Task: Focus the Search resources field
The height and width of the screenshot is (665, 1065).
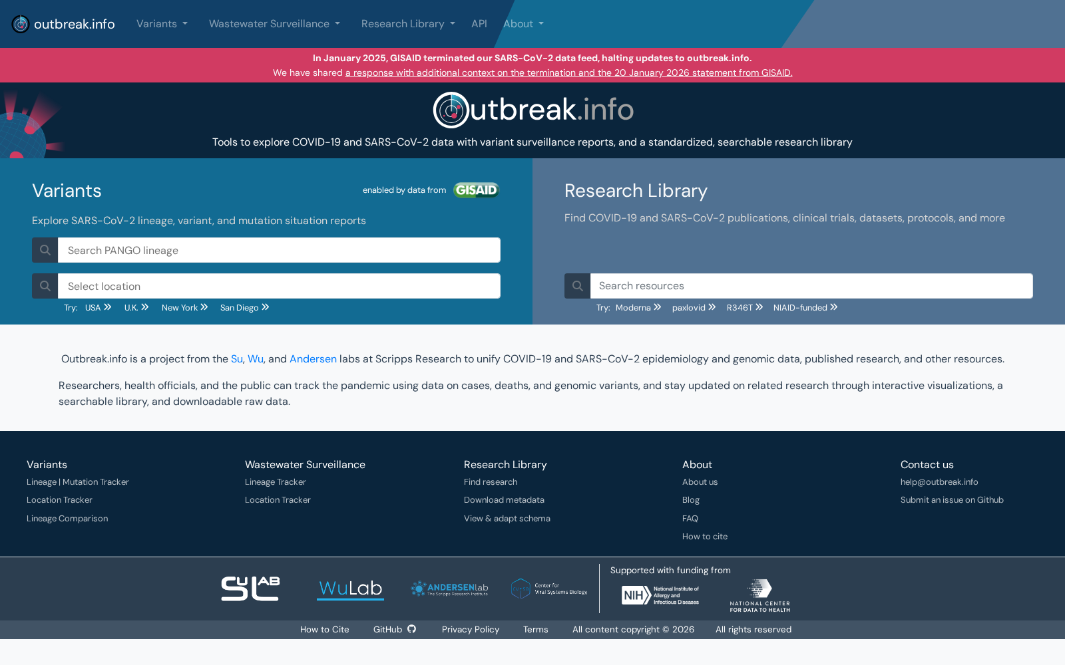Action: tap(811, 286)
